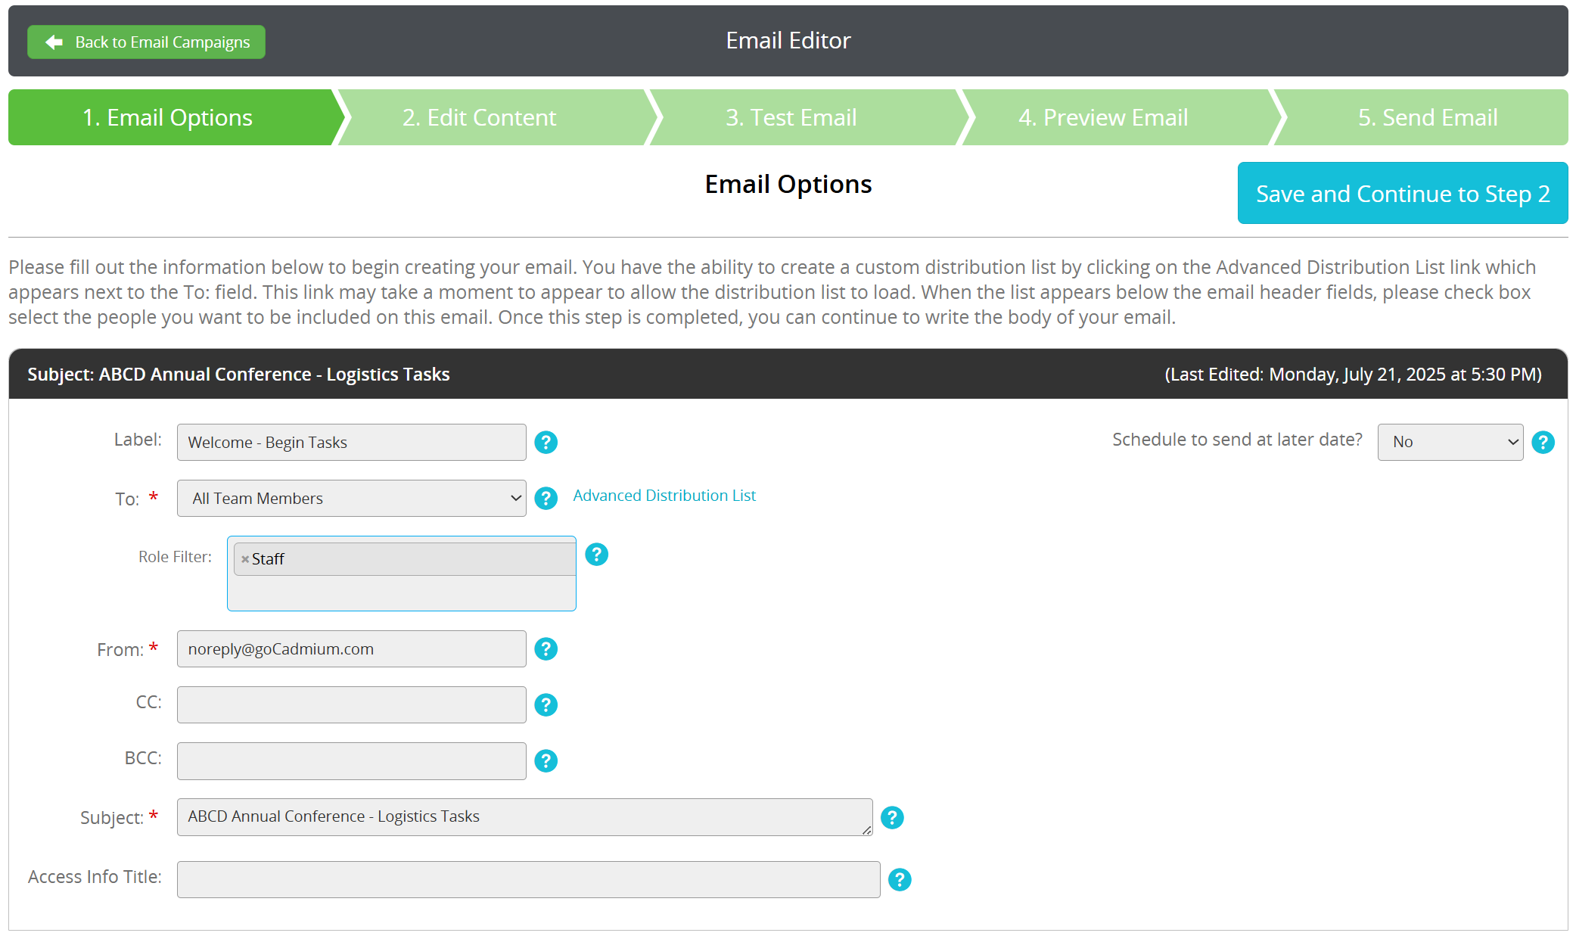Image resolution: width=1576 pixels, height=939 pixels.
Task: Switch to the Preview Email step
Action: pos(1102,117)
